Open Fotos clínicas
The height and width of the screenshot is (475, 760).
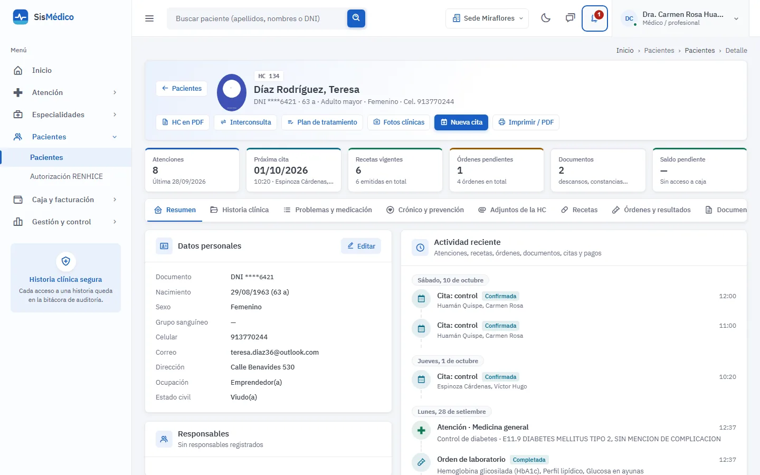click(x=399, y=122)
